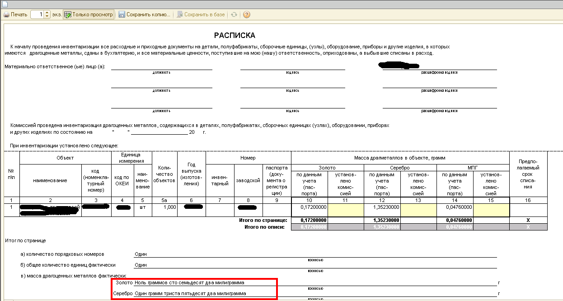Click the document icon in the title bar
This screenshot has width=563, height=301.
(5, 5)
